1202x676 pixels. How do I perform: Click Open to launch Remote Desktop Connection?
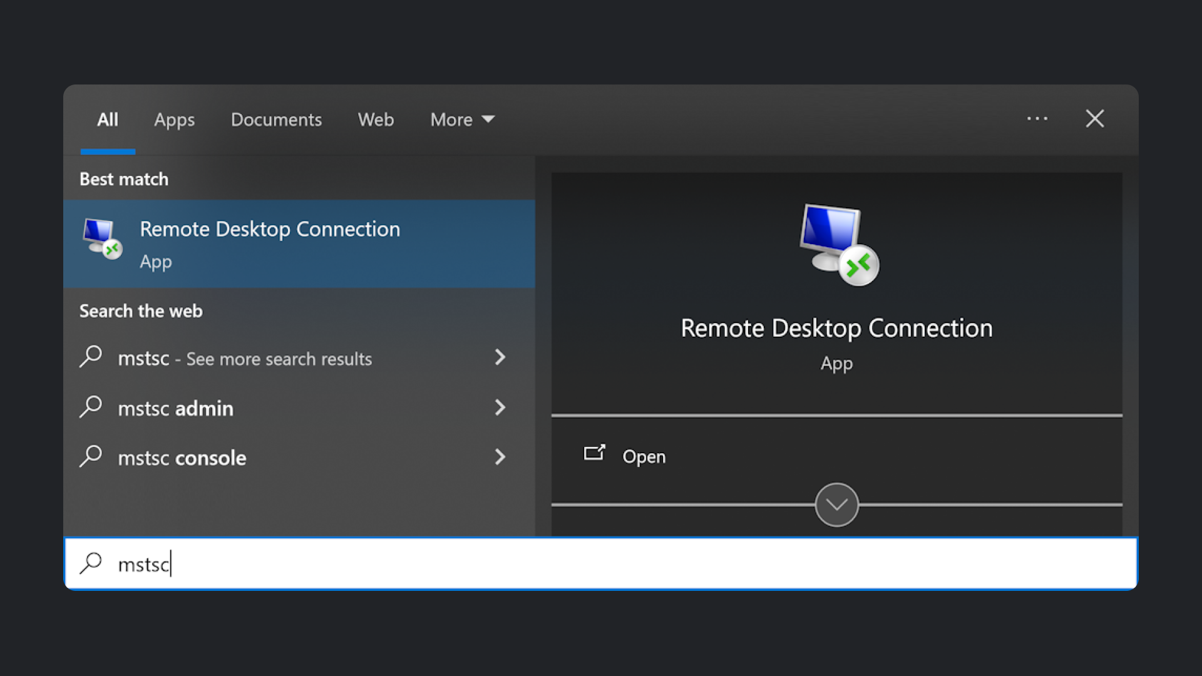coord(644,456)
